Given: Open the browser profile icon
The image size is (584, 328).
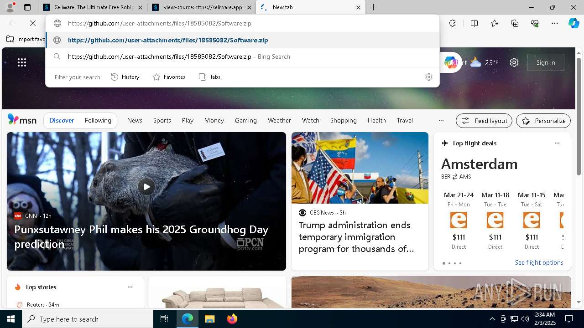Looking at the screenshot, I should click(x=10, y=7).
